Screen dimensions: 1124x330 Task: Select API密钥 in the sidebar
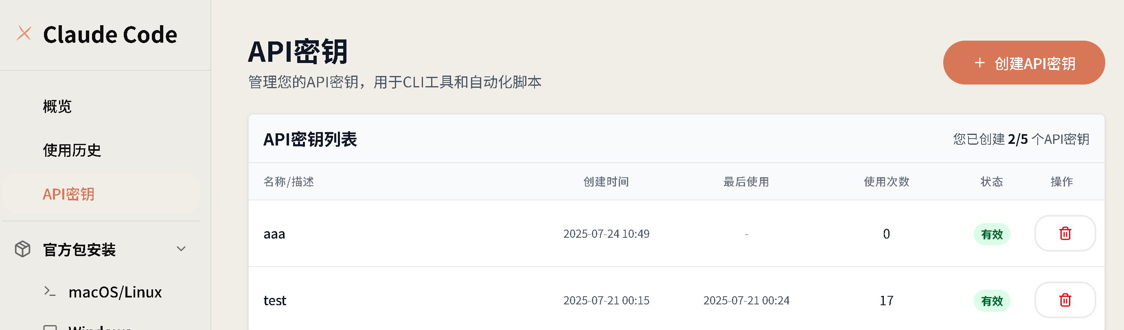(68, 194)
